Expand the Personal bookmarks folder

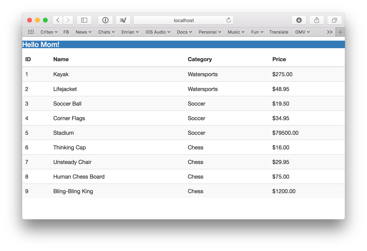tap(209, 32)
